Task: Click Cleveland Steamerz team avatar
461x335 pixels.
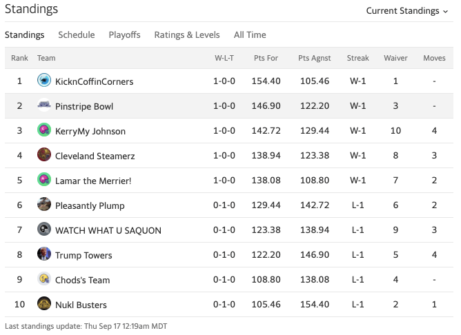Action: point(44,155)
